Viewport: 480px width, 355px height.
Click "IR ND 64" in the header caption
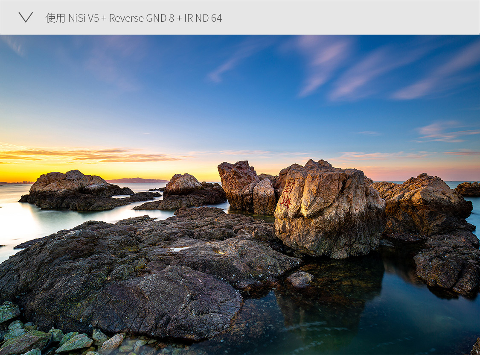203,18
